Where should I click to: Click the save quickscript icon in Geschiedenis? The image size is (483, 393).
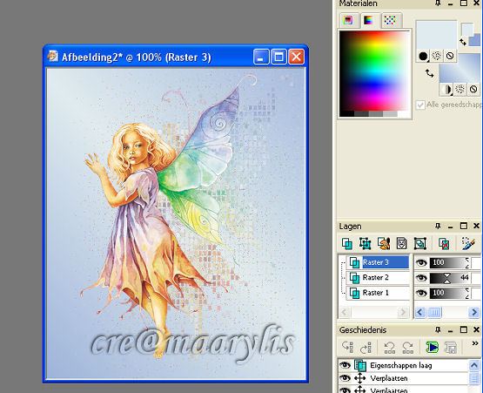[x=451, y=348]
